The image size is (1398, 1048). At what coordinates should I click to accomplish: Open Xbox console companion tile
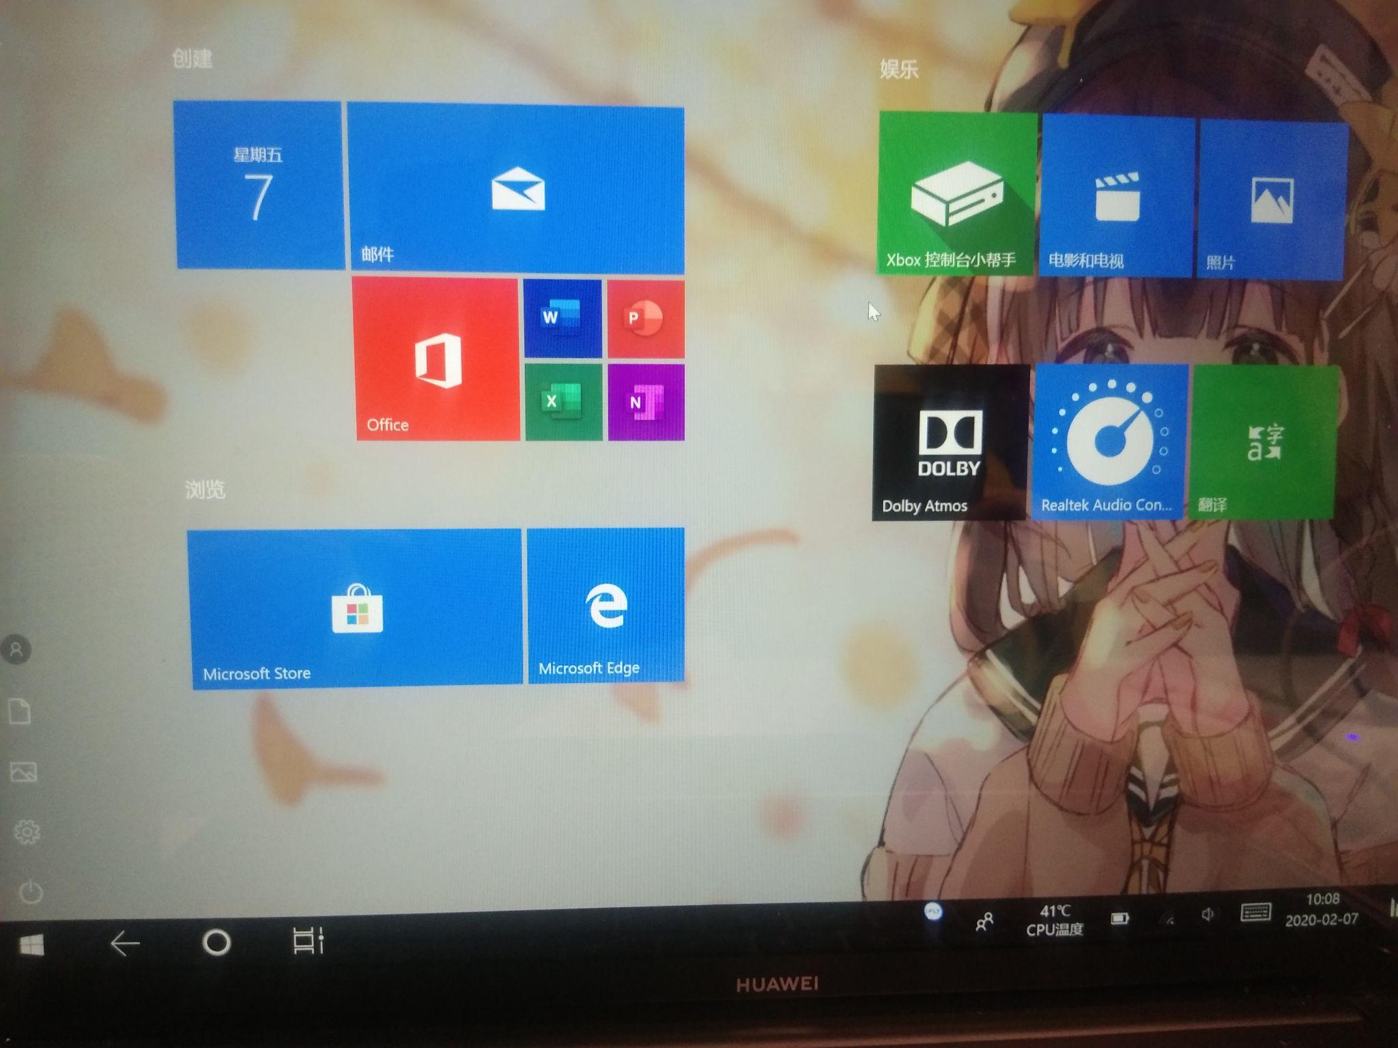[956, 193]
